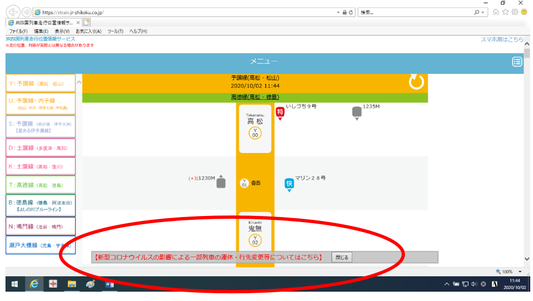Click the browser Back arrow button
The width and height of the screenshot is (533, 301).
pos(13,12)
